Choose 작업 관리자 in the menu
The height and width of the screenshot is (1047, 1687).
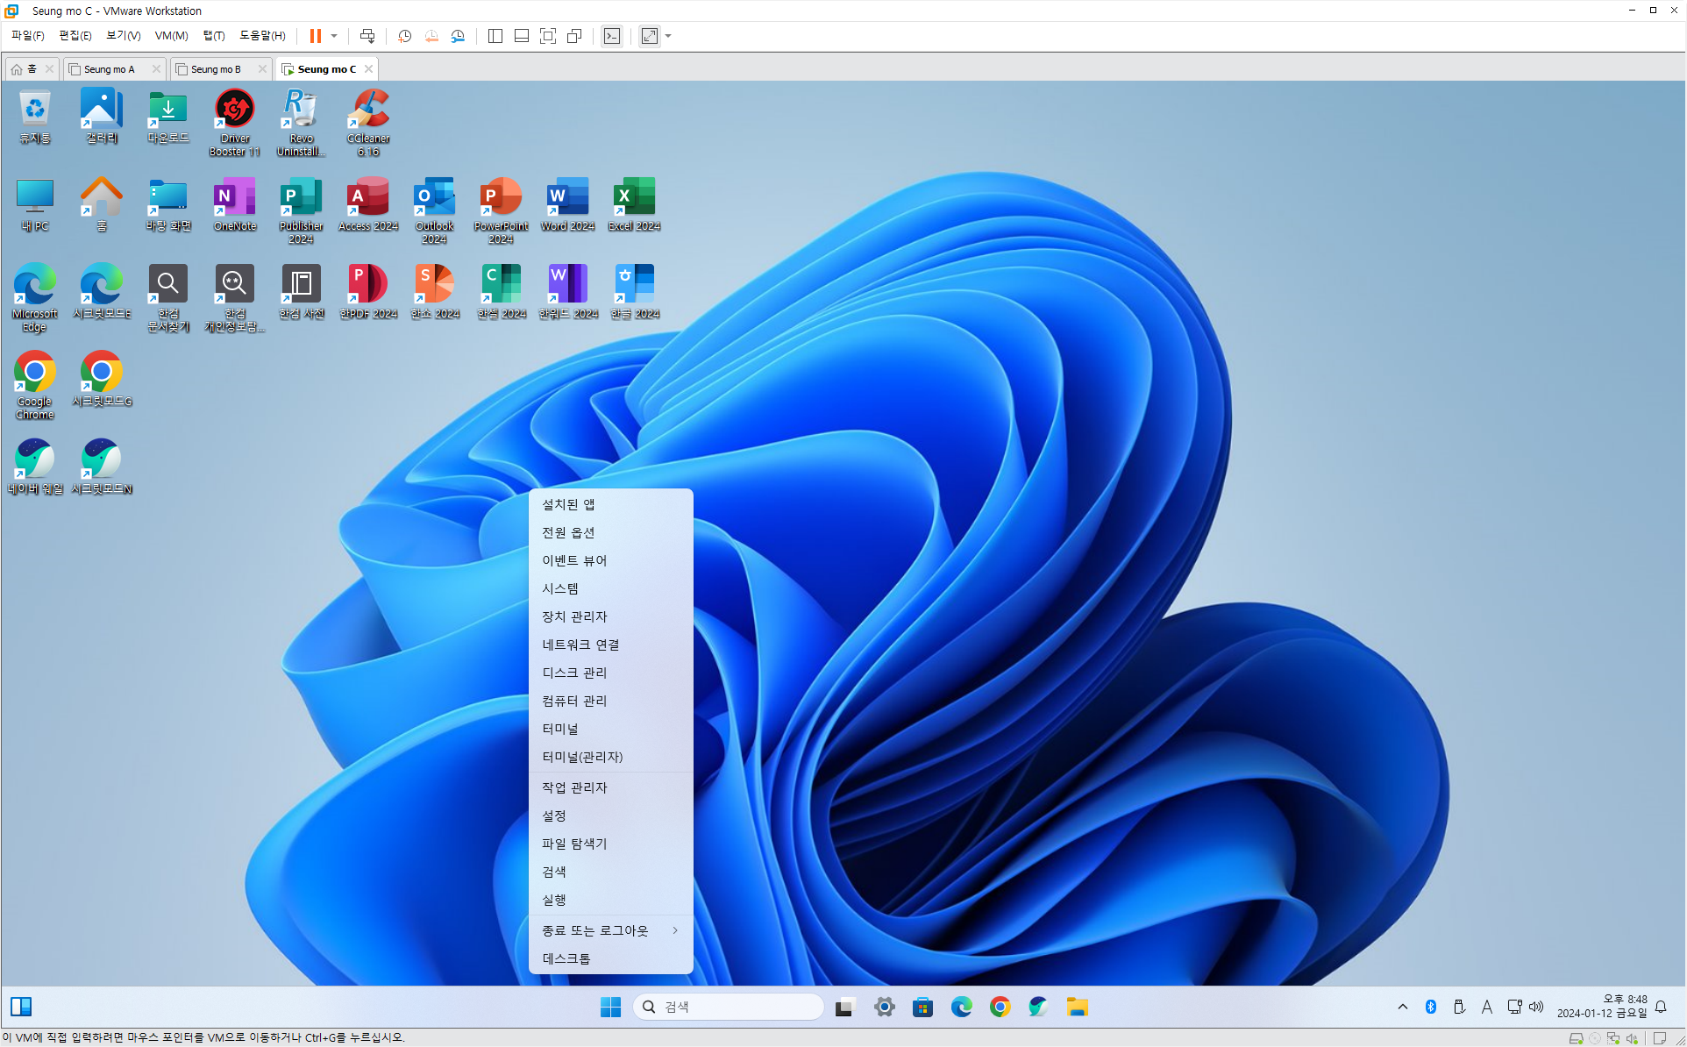[574, 787]
